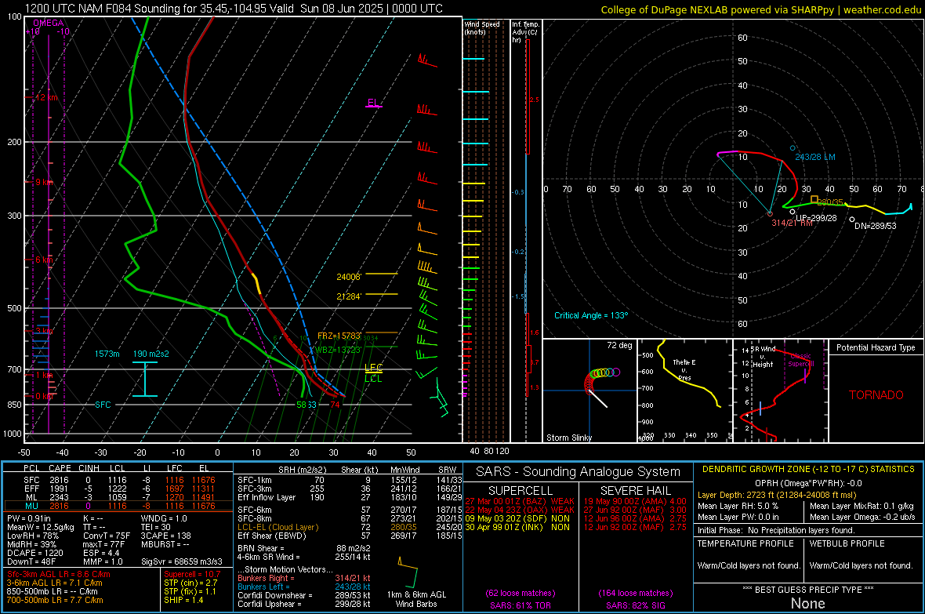Click the magenta EL marker on skew-T

click(373, 104)
